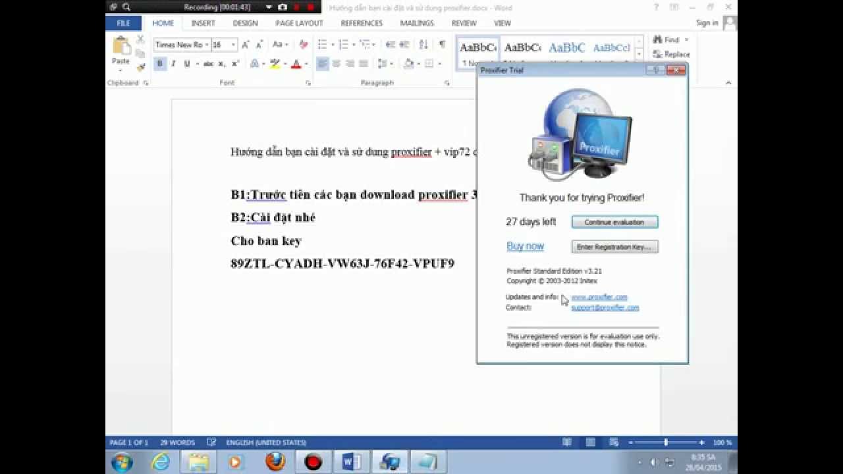
Task: Clear all formatting with eraser icon
Action: coord(303,45)
